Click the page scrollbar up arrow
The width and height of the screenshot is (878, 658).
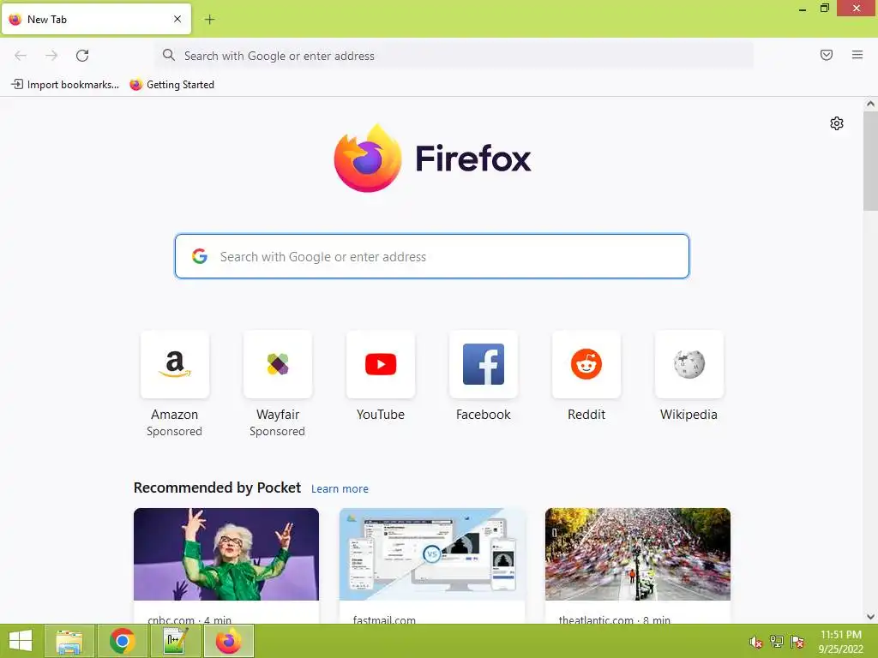(x=870, y=104)
